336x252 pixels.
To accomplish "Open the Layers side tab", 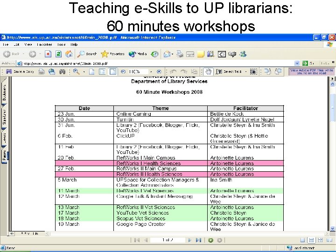I will click(x=4, y=138).
